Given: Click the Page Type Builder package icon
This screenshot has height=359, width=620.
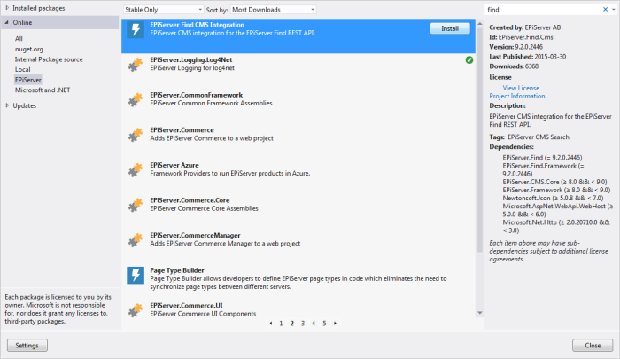Looking at the screenshot, I should tap(136, 274).
